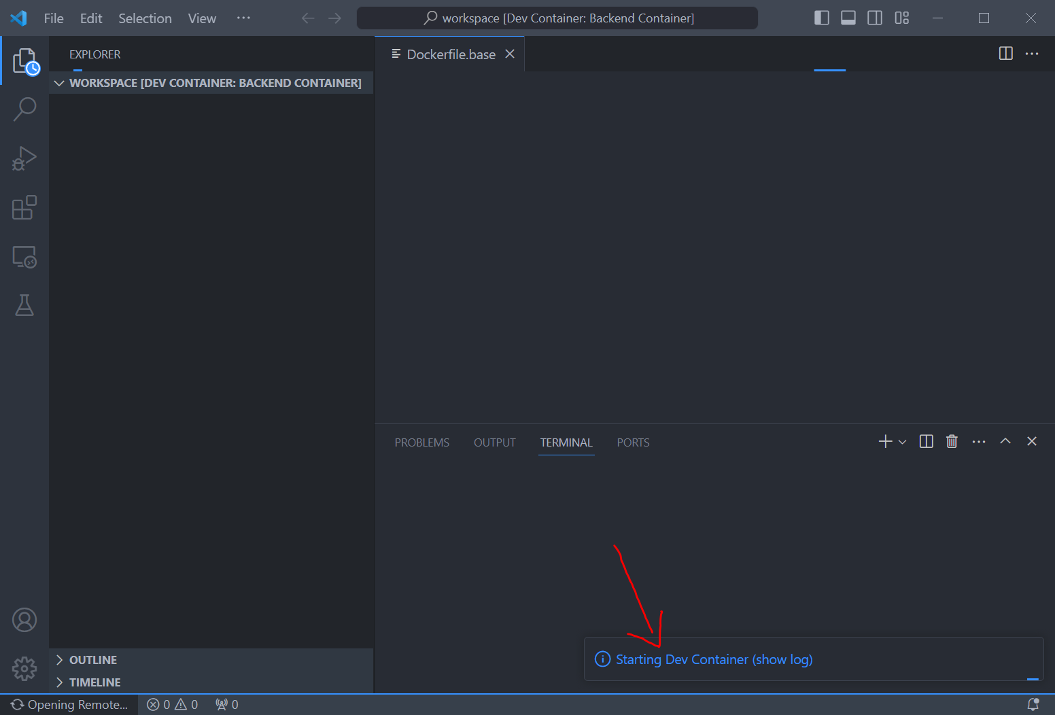Expand the TIMELINE section

pyautogui.click(x=211, y=682)
